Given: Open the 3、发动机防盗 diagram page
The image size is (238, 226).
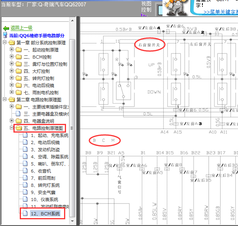Looking at the screenshot, I should 45,150.
